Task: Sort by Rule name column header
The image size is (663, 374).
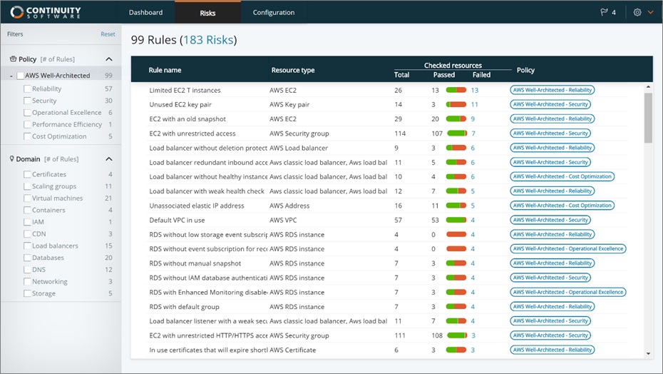Action: [x=165, y=71]
